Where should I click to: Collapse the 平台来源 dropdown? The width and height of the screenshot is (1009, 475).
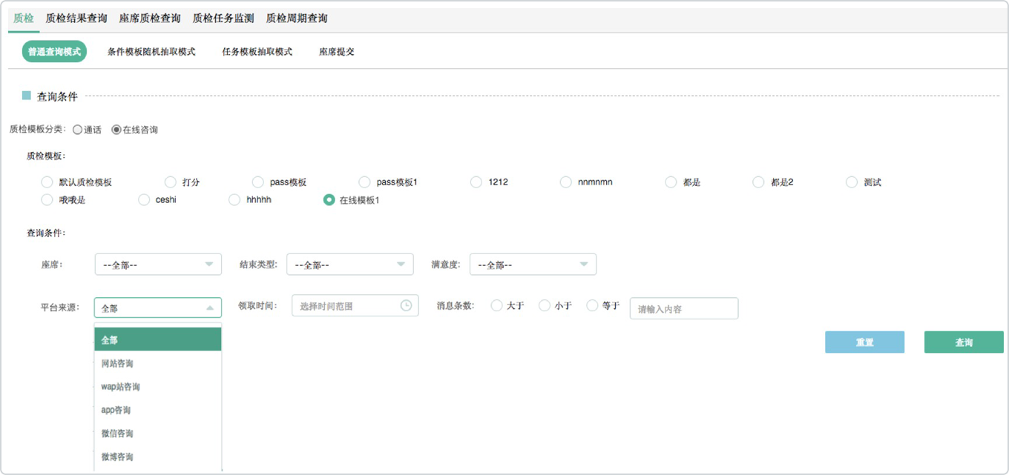pyautogui.click(x=158, y=308)
